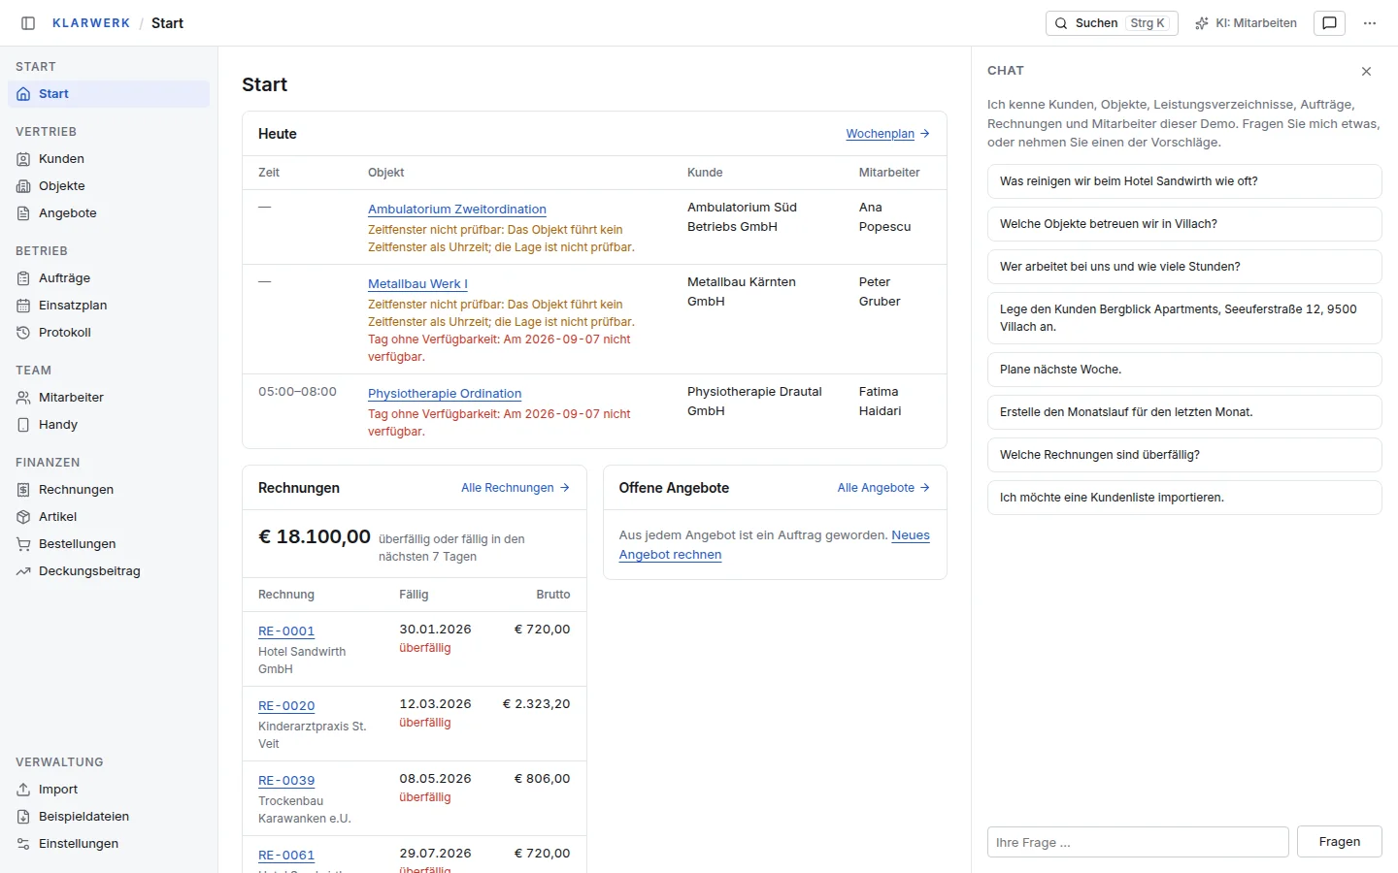The height and width of the screenshot is (873, 1398).
Task: Choose suggestion 'Erstelle den Monatslauf für den letzten Monat.'
Action: 1184,412
